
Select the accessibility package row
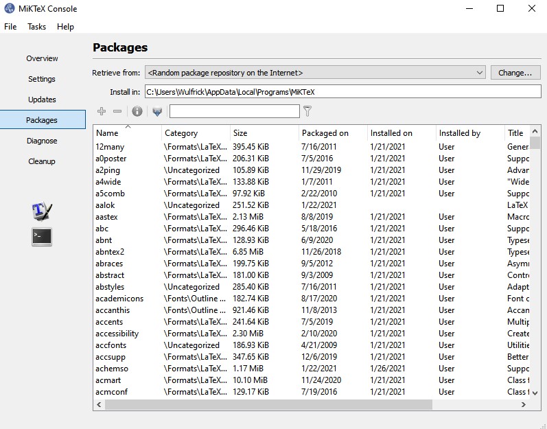tap(311, 334)
